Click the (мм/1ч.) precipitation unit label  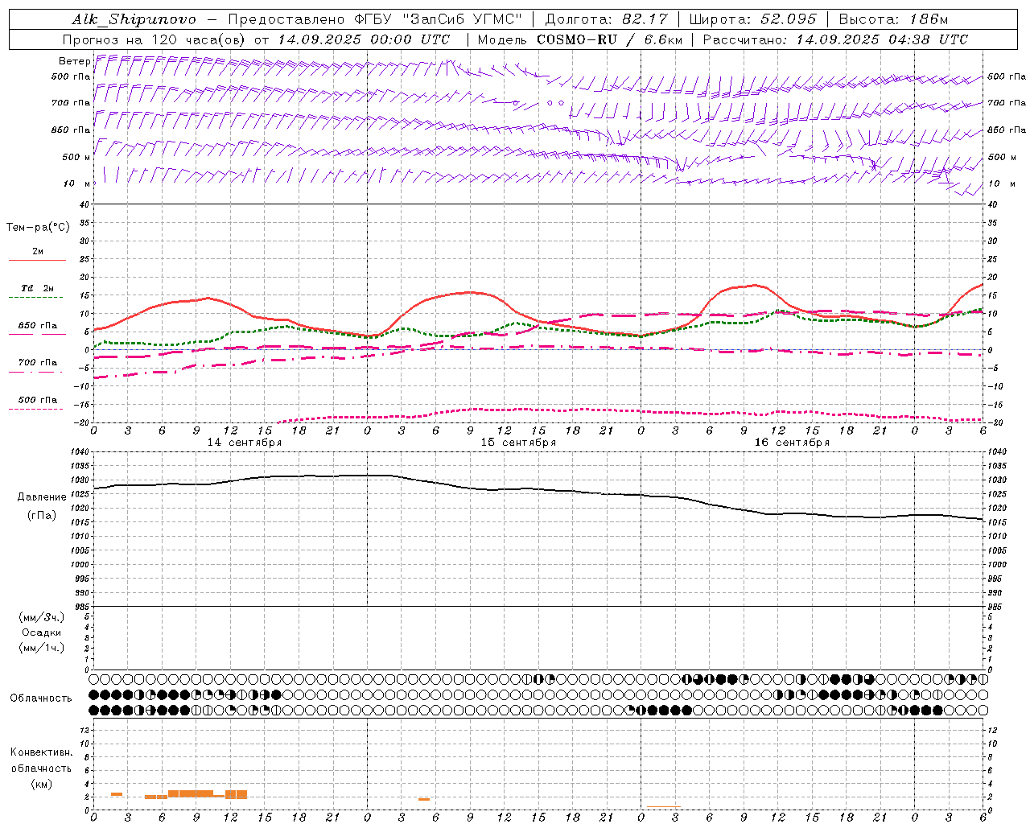tap(41, 648)
